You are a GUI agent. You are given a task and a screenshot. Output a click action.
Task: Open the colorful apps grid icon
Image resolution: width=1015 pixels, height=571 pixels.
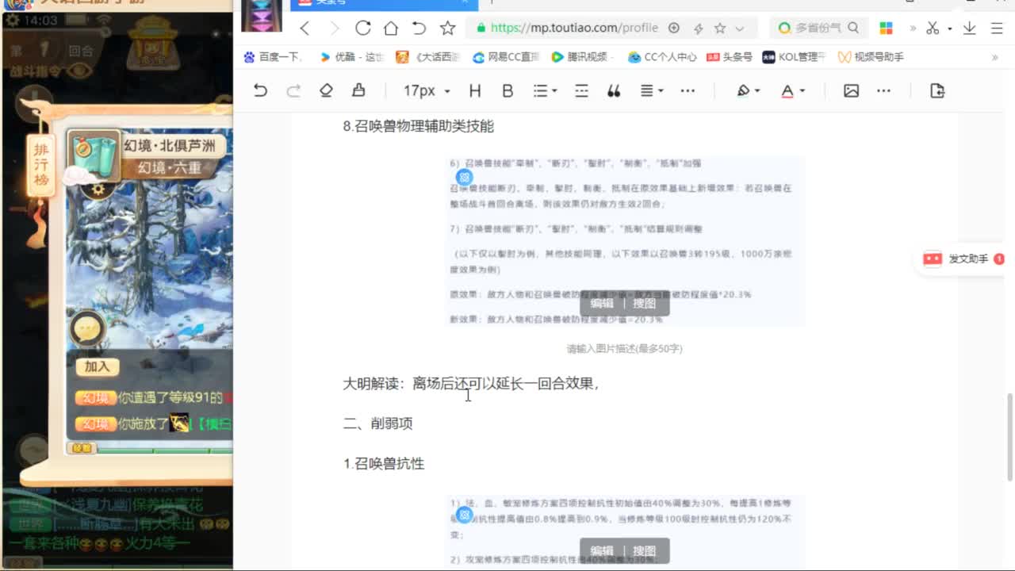coord(887,28)
